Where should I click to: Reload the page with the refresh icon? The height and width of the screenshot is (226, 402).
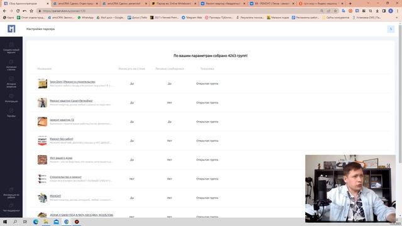[x=18, y=11]
